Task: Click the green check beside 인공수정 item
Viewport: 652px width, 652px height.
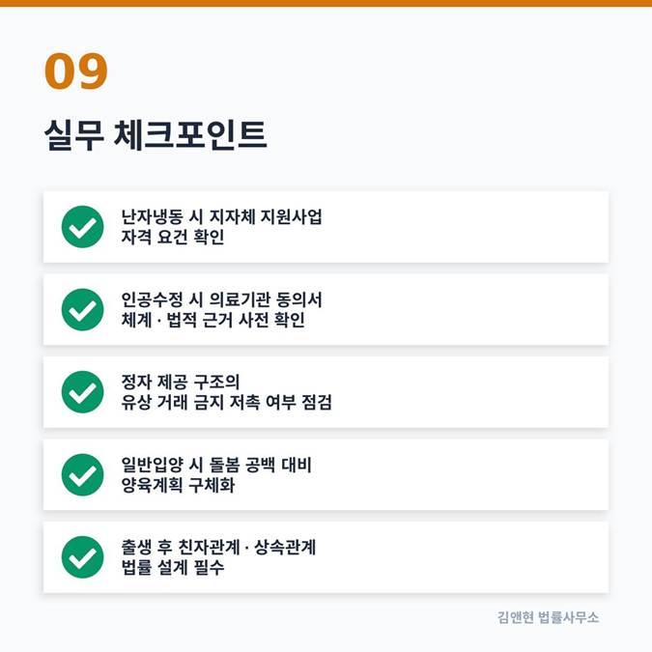Action: [x=83, y=310]
